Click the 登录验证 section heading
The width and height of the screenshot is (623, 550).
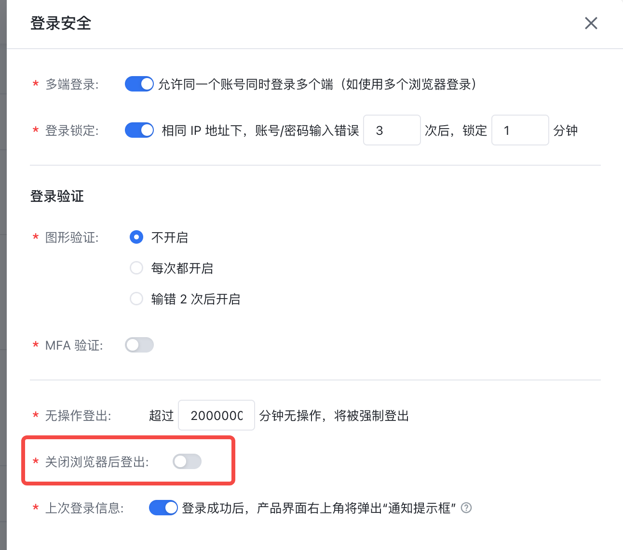[x=57, y=196]
